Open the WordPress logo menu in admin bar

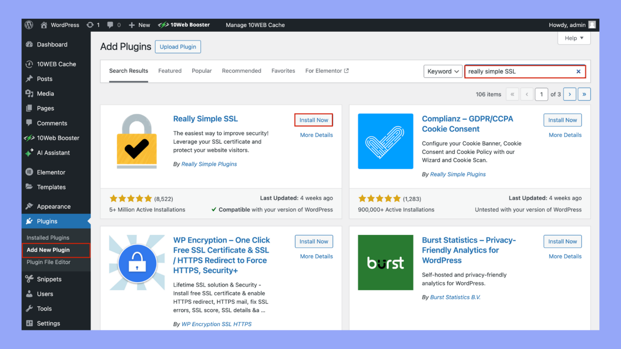28,25
